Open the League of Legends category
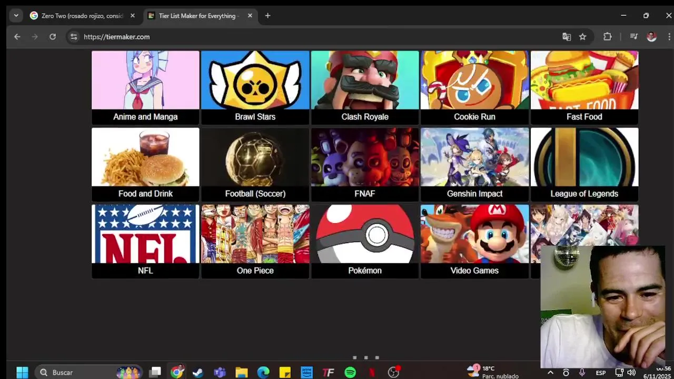The height and width of the screenshot is (379, 674). pyautogui.click(x=584, y=164)
